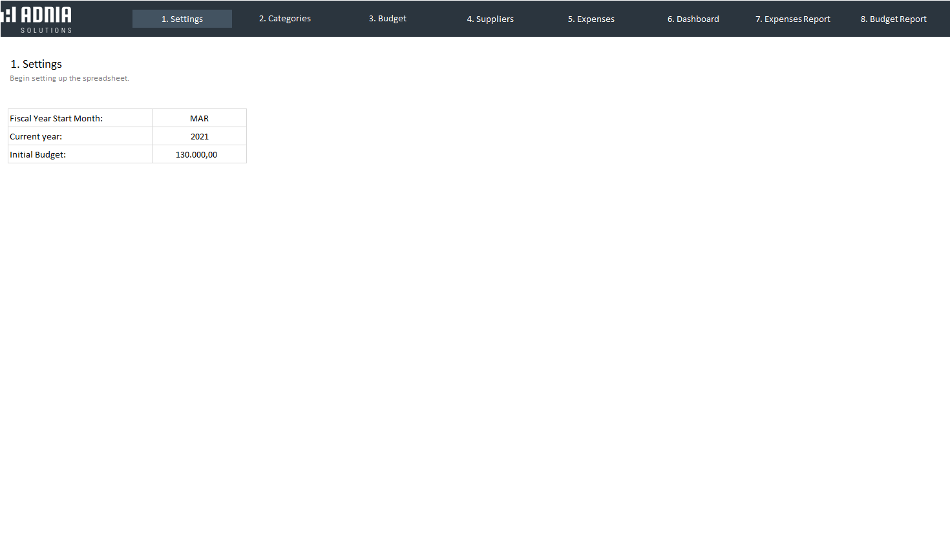Click the 130.000,00 initial budget field
The image size is (950, 543).
click(197, 154)
